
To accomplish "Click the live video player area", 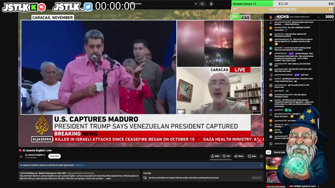I will click(x=141, y=78).
